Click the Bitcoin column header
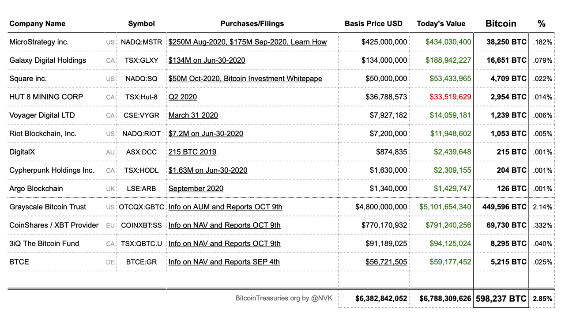The width and height of the screenshot is (565, 318). pos(501,23)
